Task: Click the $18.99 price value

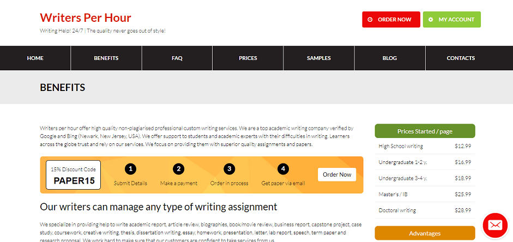Action: (463, 178)
